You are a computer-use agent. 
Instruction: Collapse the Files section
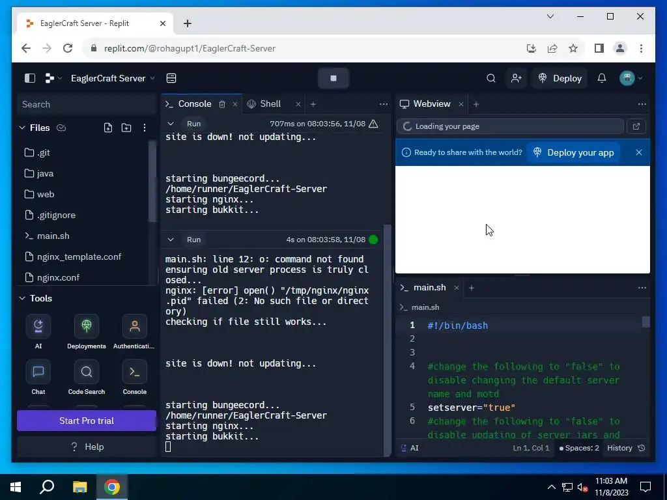pyautogui.click(x=22, y=128)
